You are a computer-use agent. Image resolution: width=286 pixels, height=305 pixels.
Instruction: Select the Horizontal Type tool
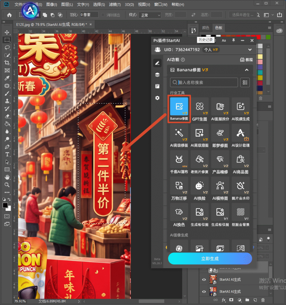[x=7, y=155]
